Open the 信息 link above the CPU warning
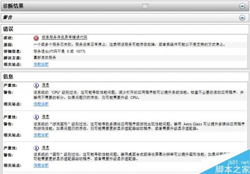This screenshot has width=250, height=174. click(x=45, y=85)
